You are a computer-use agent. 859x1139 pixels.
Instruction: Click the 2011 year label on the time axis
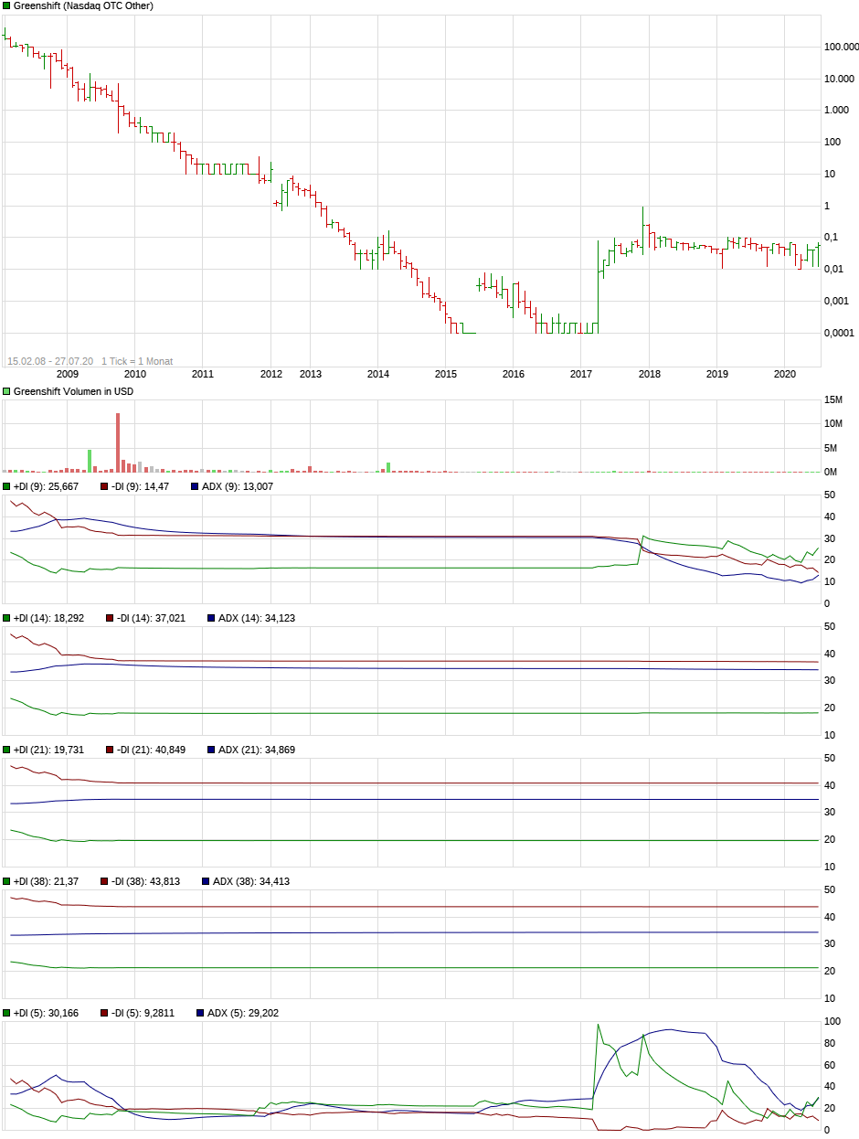[202, 374]
